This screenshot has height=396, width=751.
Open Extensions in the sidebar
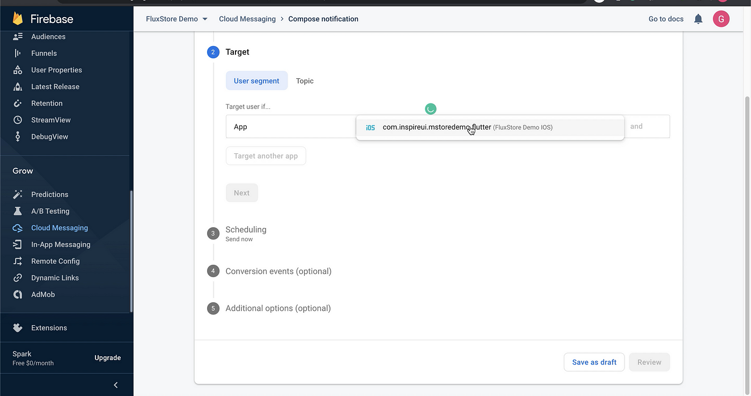click(x=49, y=327)
